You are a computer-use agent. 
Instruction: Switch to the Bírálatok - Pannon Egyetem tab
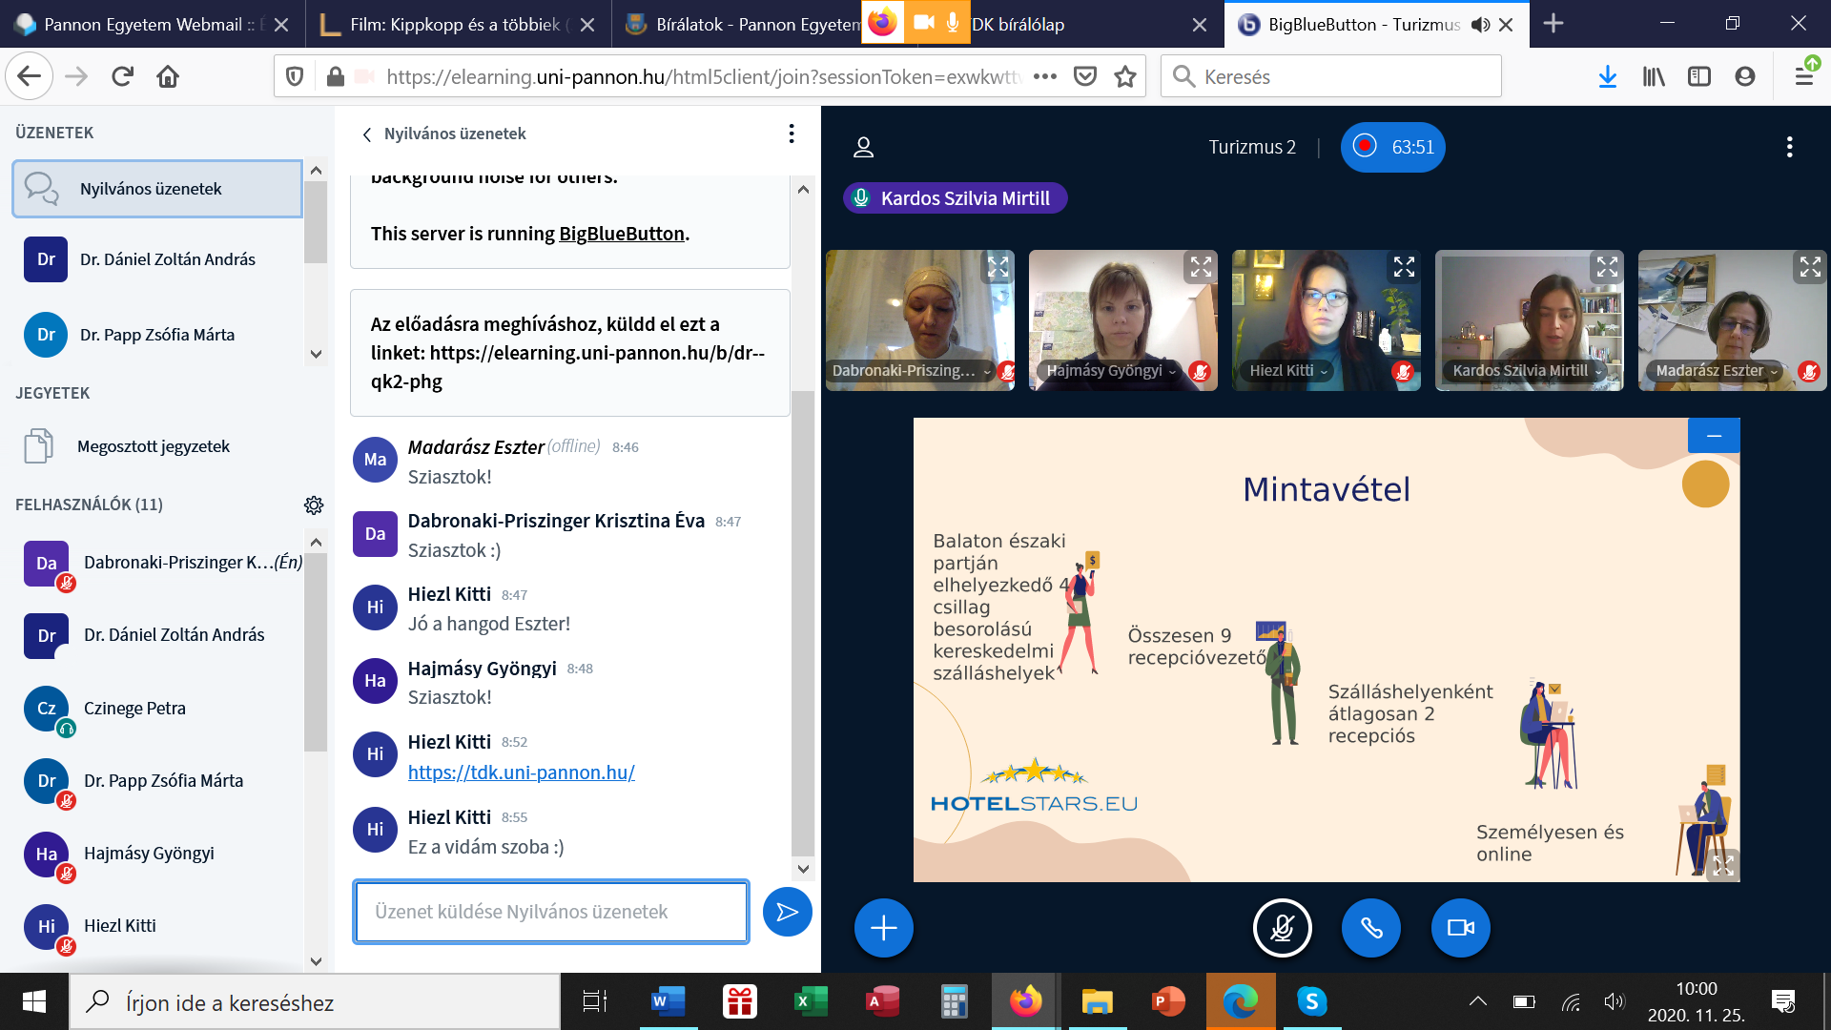point(744,24)
